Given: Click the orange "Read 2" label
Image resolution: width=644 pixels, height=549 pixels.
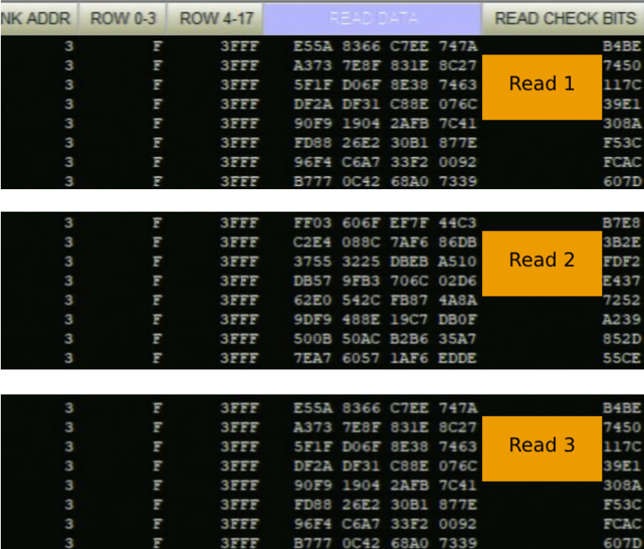Looking at the screenshot, I should click(542, 260).
